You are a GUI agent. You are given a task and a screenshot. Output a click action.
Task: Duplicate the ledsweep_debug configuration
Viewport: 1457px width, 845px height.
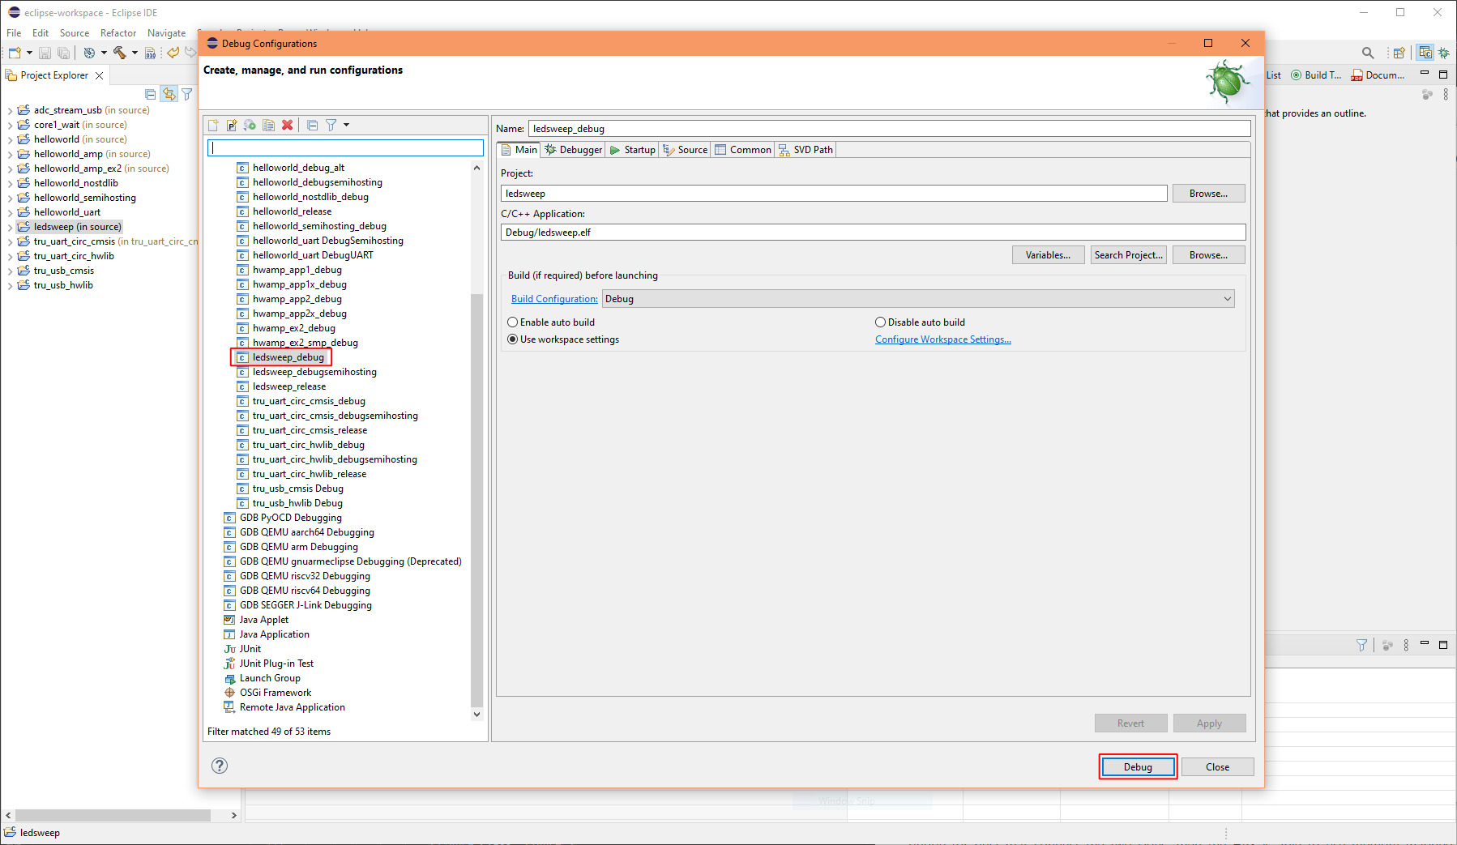268,125
